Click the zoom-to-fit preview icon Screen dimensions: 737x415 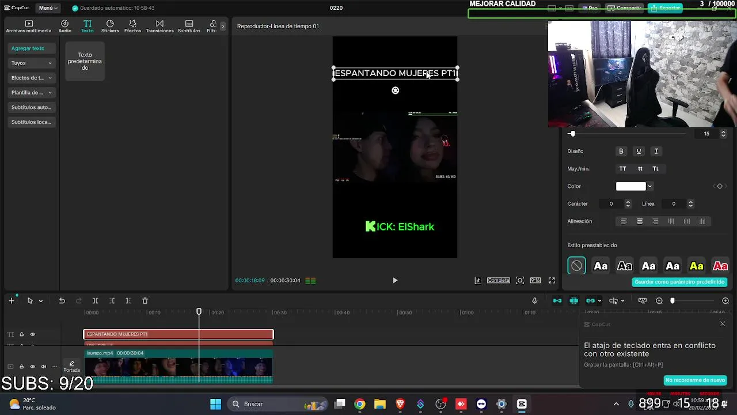520,281
